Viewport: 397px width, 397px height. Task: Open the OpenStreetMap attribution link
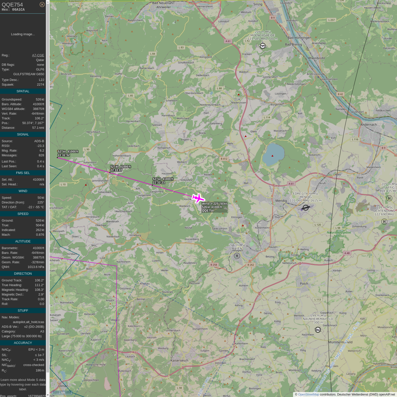click(x=308, y=395)
